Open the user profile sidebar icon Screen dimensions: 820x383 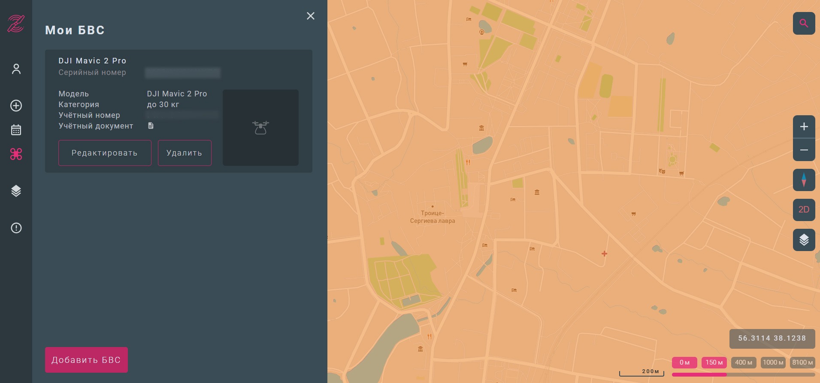click(x=16, y=69)
